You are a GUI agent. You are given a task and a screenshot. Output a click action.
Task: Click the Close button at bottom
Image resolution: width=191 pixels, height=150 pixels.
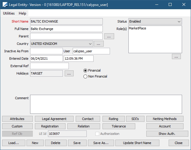[x=178, y=143]
